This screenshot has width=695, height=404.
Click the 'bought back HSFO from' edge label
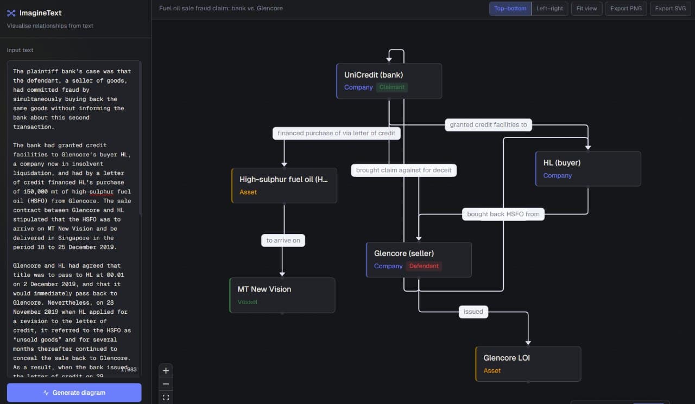503,214
